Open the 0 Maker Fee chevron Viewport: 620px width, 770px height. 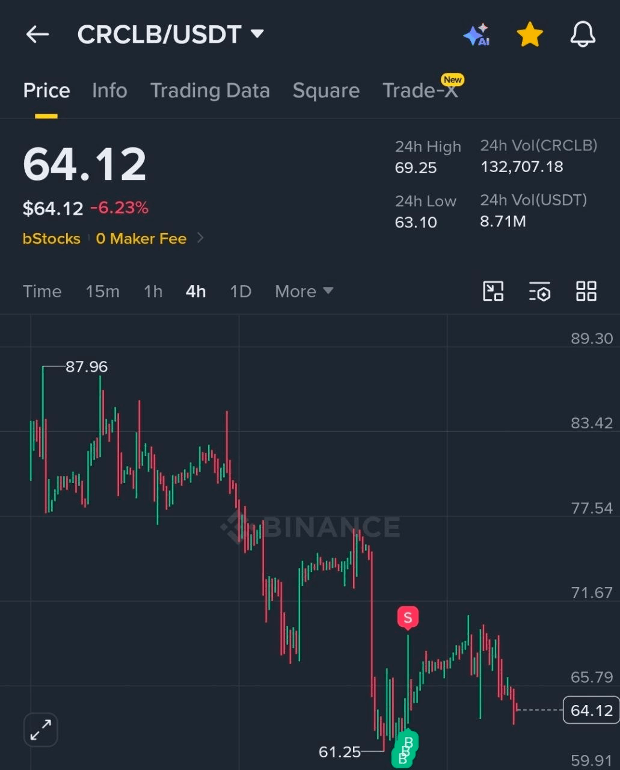coord(201,238)
